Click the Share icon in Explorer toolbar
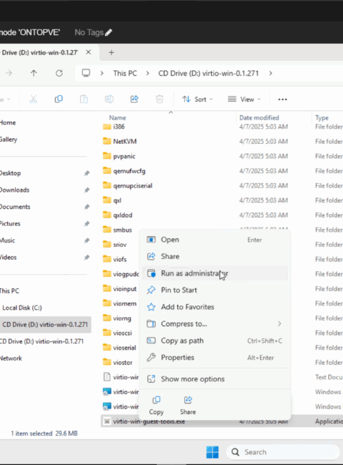The height and width of the screenshot is (465, 343). point(134,99)
